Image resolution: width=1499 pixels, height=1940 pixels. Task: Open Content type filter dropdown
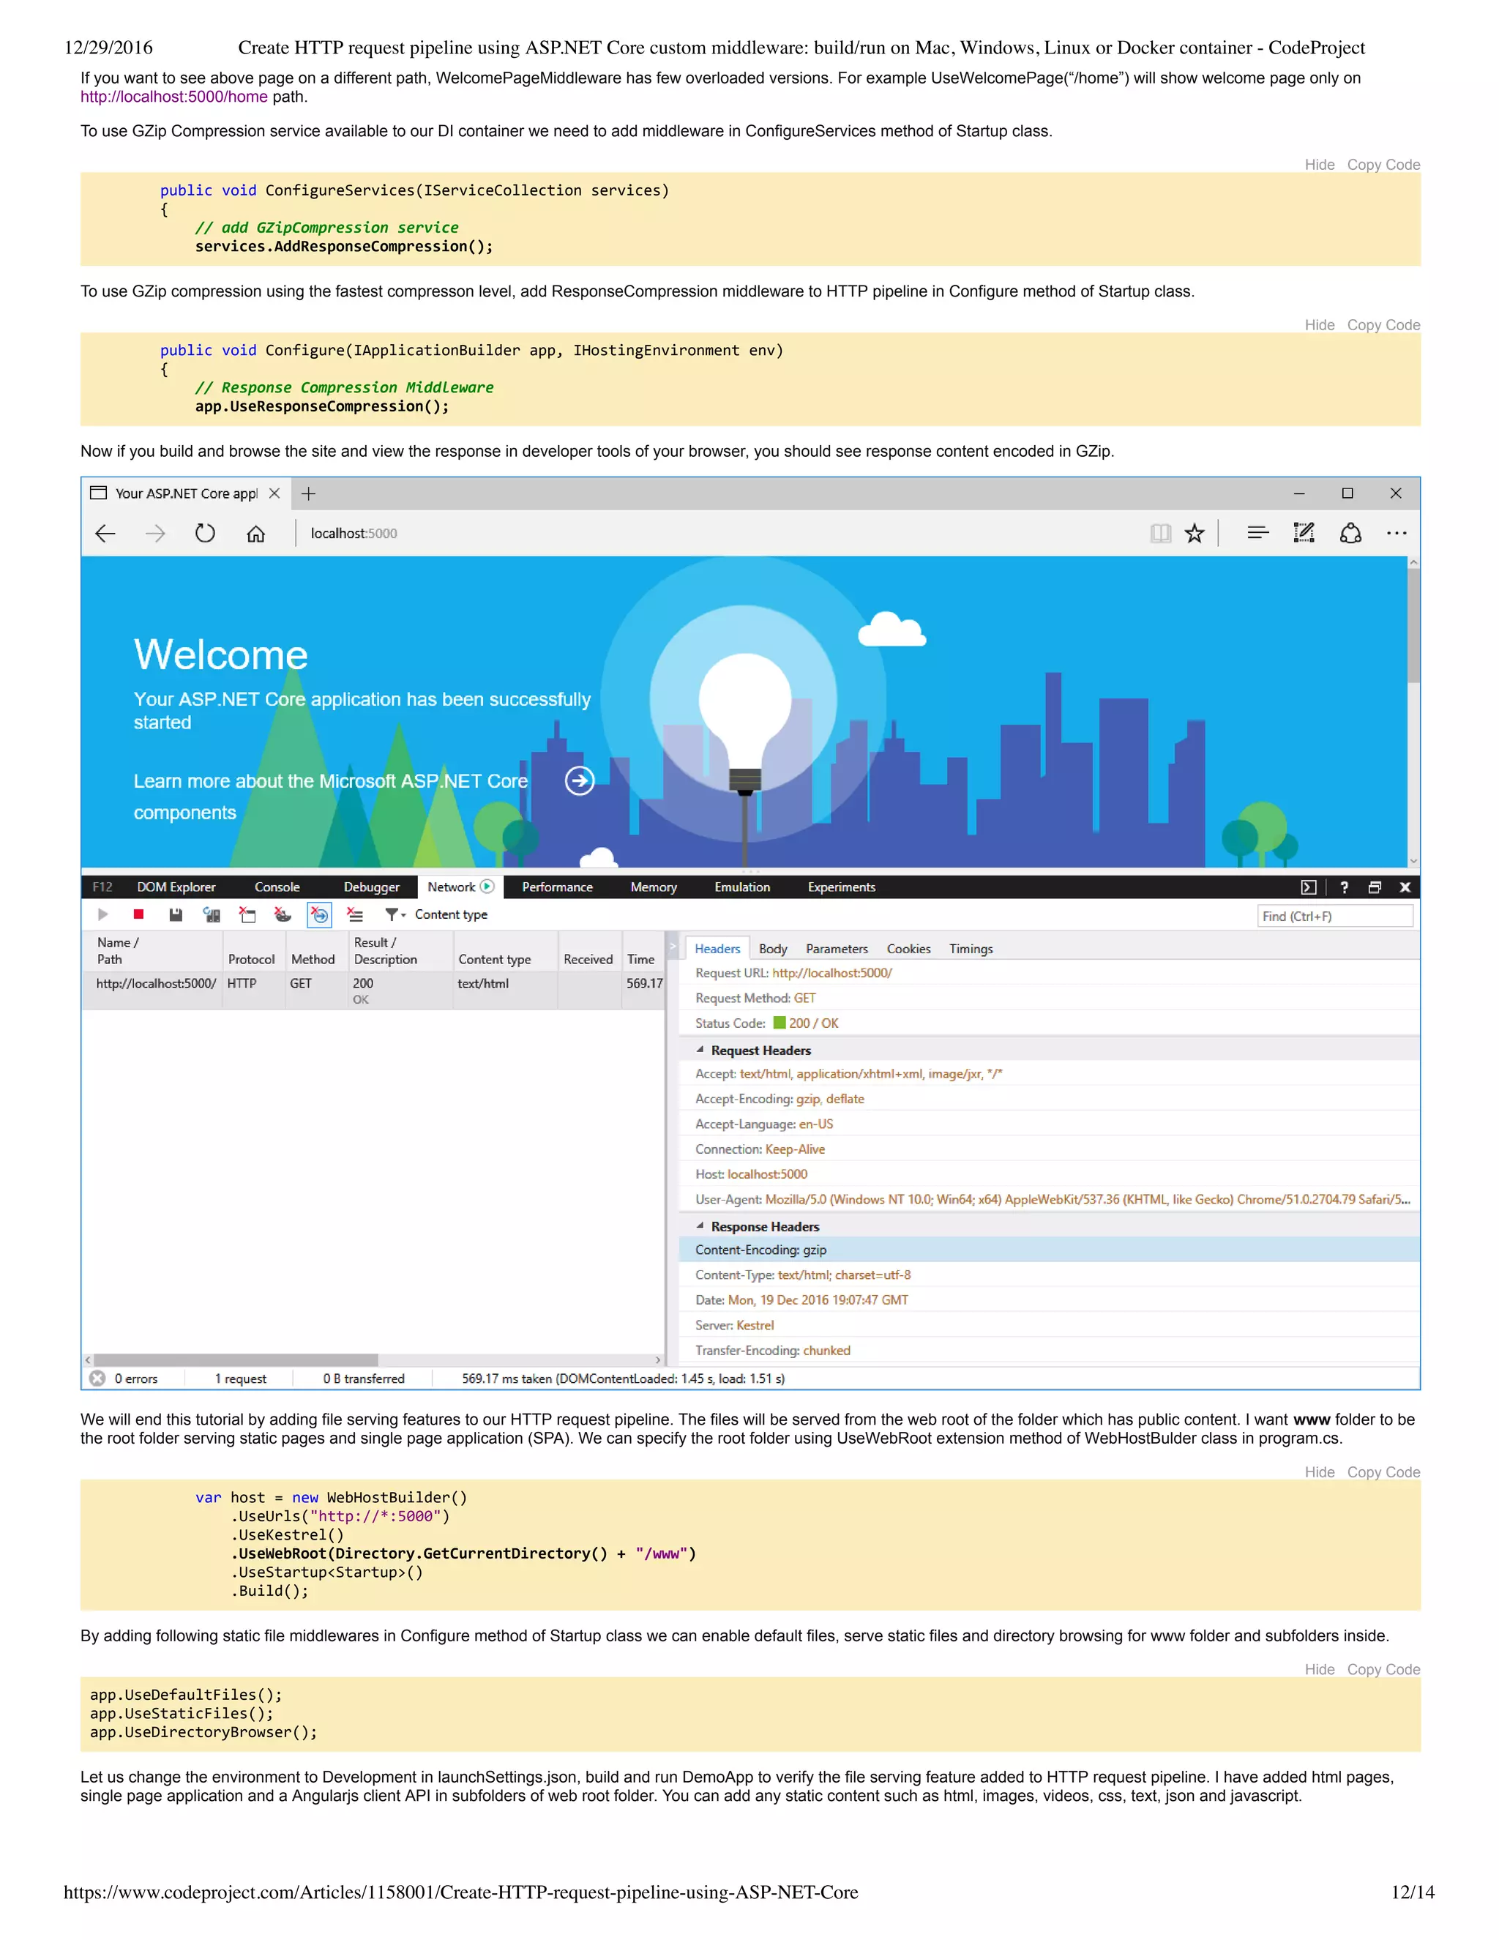coord(436,914)
